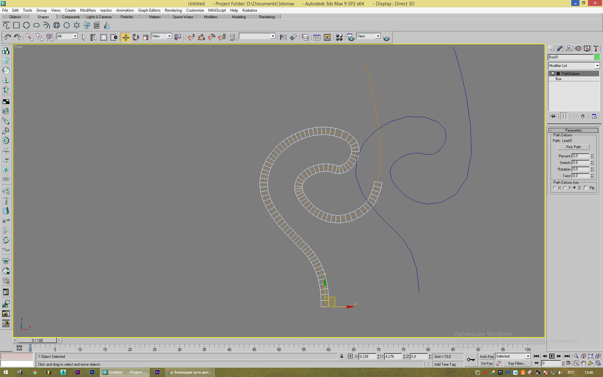The width and height of the screenshot is (603, 377).
Task: Click the Pick Path button
Action: point(573,147)
